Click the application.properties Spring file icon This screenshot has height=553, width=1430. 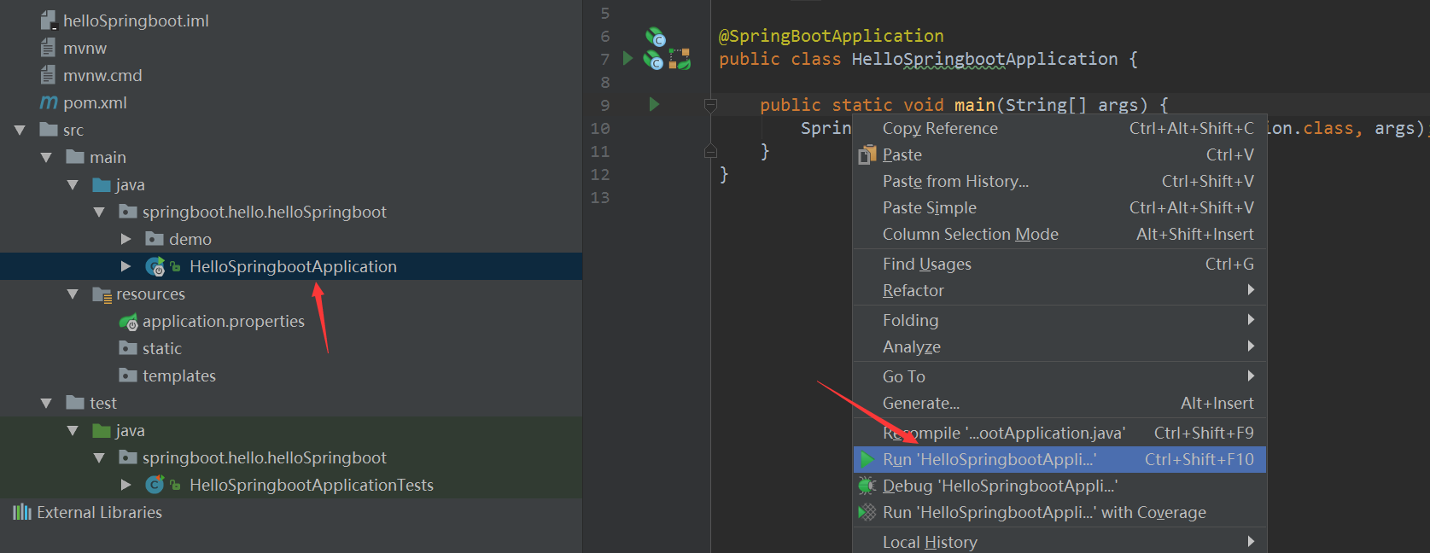[128, 322]
